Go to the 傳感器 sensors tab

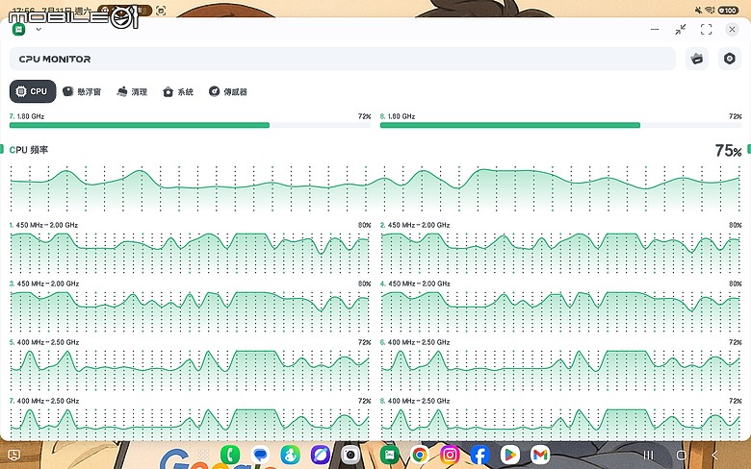(228, 91)
